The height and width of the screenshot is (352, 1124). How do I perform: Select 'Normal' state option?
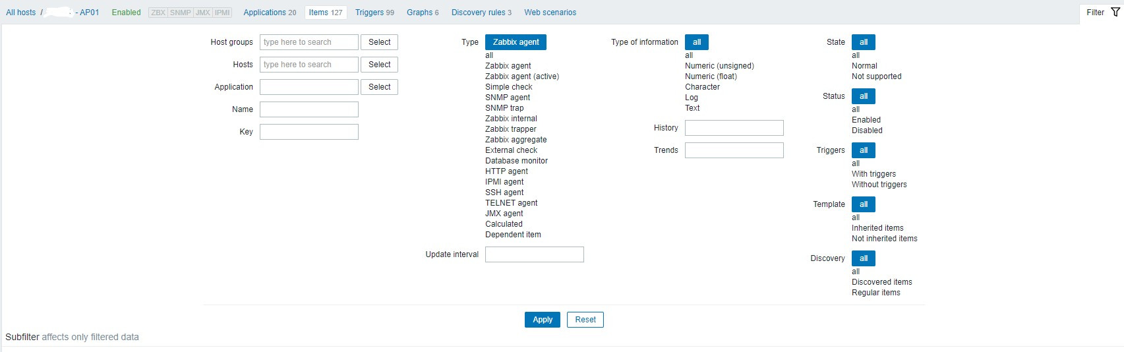click(x=864, y=66)
